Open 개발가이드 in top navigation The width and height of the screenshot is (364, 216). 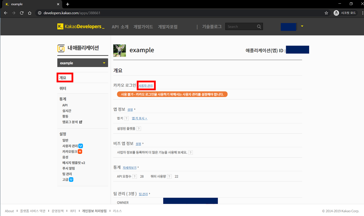pyautogui.click(x=143, y=27)
